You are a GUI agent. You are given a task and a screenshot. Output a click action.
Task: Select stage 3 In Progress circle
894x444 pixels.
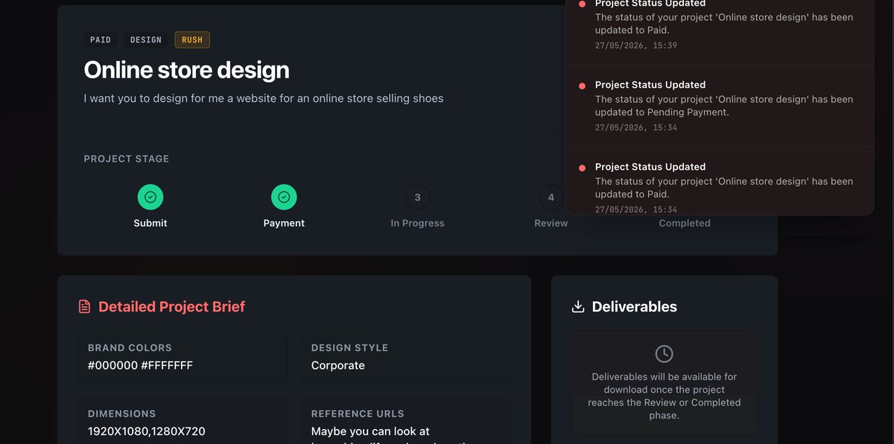tap(417, 197)
